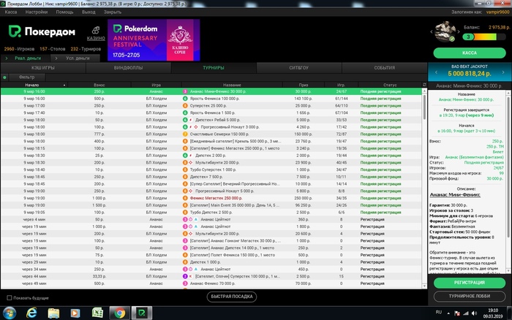Open Windows Start menu
This screenshot has width=512, height=320.
(9, 313)
